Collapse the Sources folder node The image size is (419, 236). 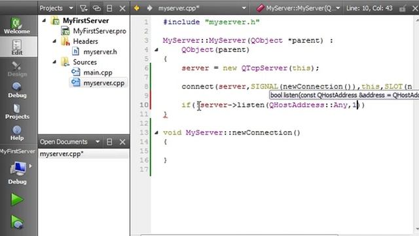tap(54, 62)
